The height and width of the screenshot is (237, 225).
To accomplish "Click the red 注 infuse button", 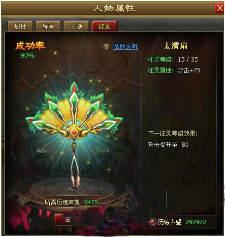I will [66, 219].
